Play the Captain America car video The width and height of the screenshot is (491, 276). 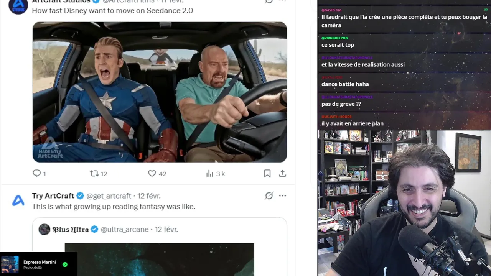160,92
